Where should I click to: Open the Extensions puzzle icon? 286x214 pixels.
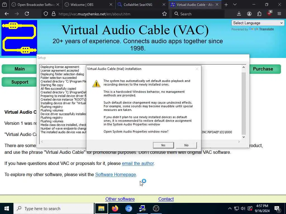259,14
